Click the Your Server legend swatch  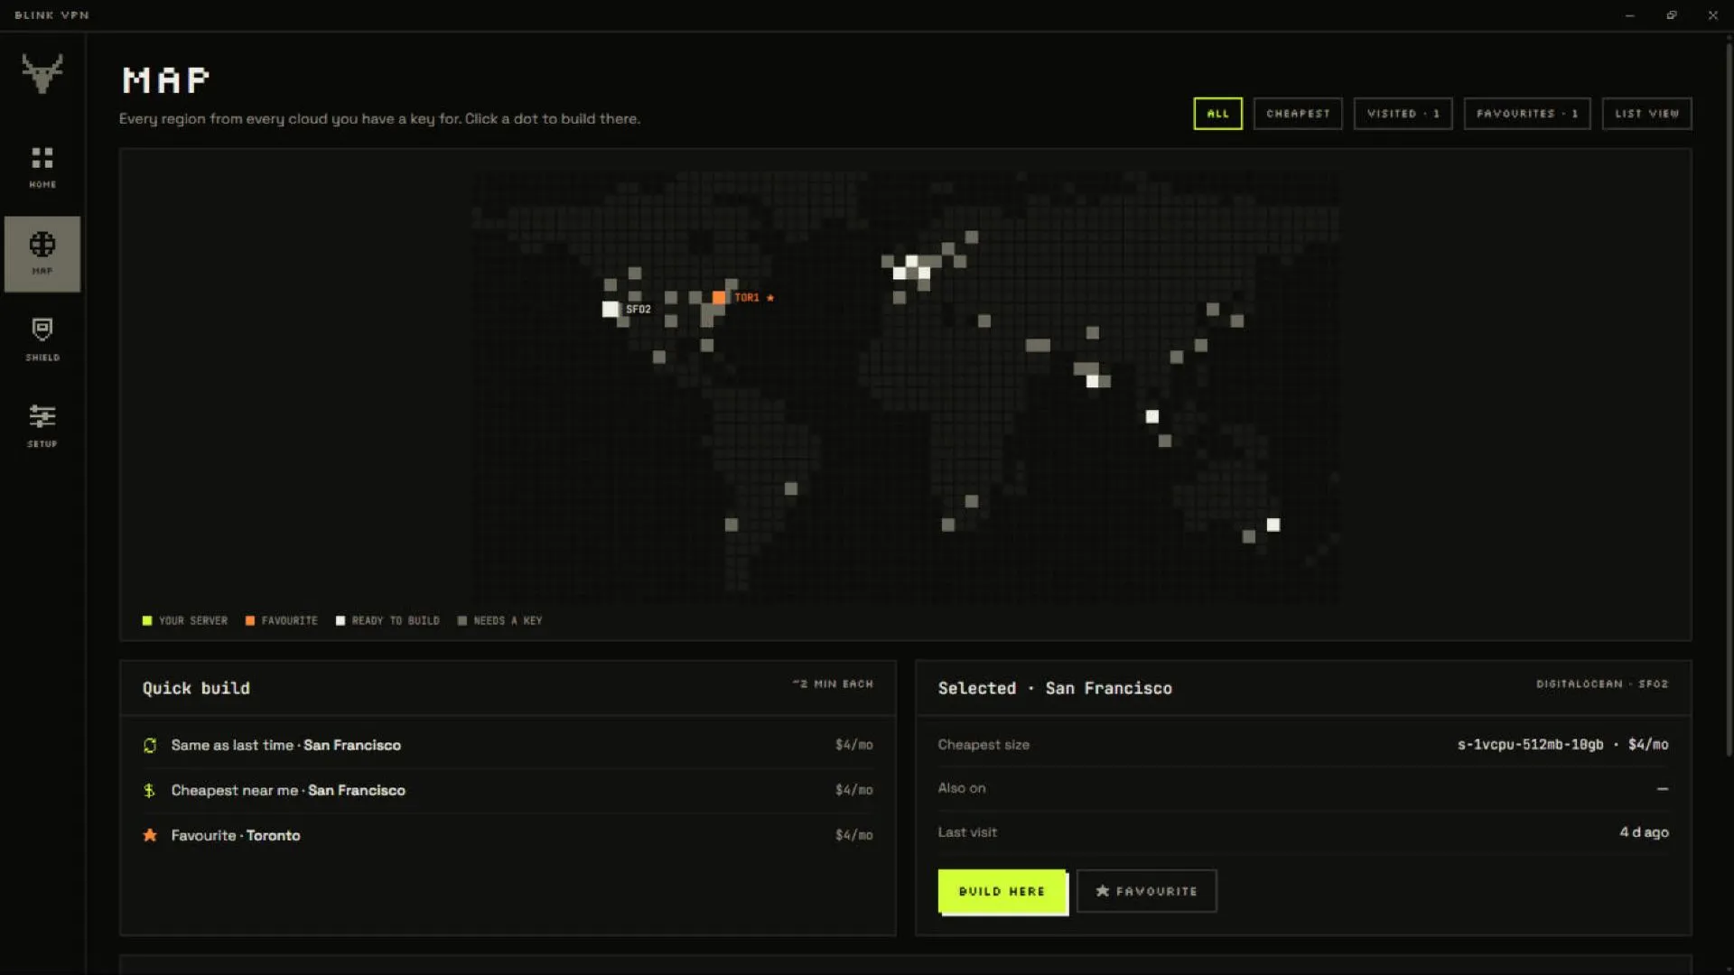pyautogui.click(x=147, y=621)
